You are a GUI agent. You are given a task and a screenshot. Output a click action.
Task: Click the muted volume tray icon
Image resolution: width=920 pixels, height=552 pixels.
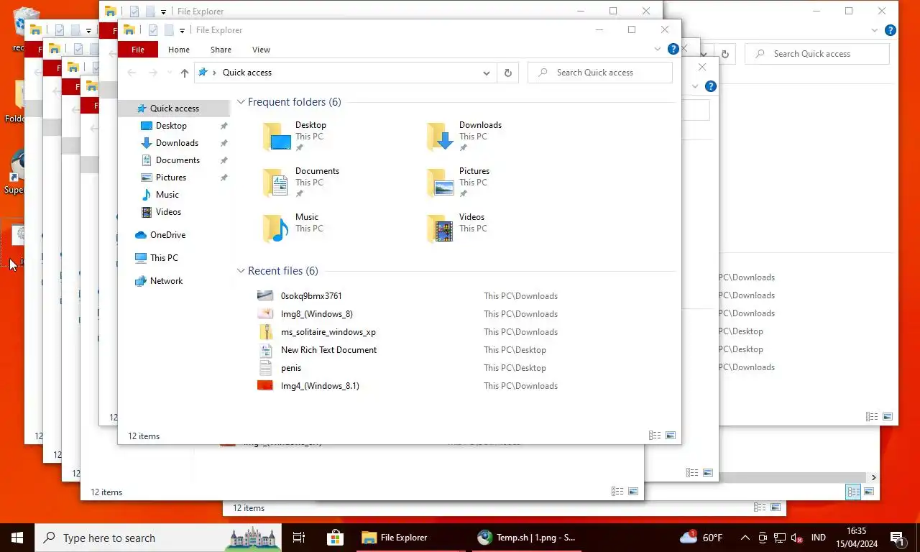pyautogui.click(x=796, y=538)
